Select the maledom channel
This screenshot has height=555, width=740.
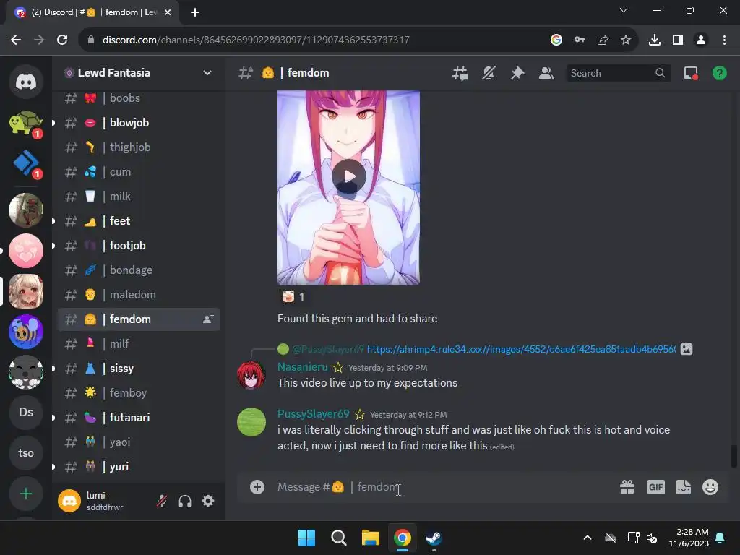click(138, 295)
